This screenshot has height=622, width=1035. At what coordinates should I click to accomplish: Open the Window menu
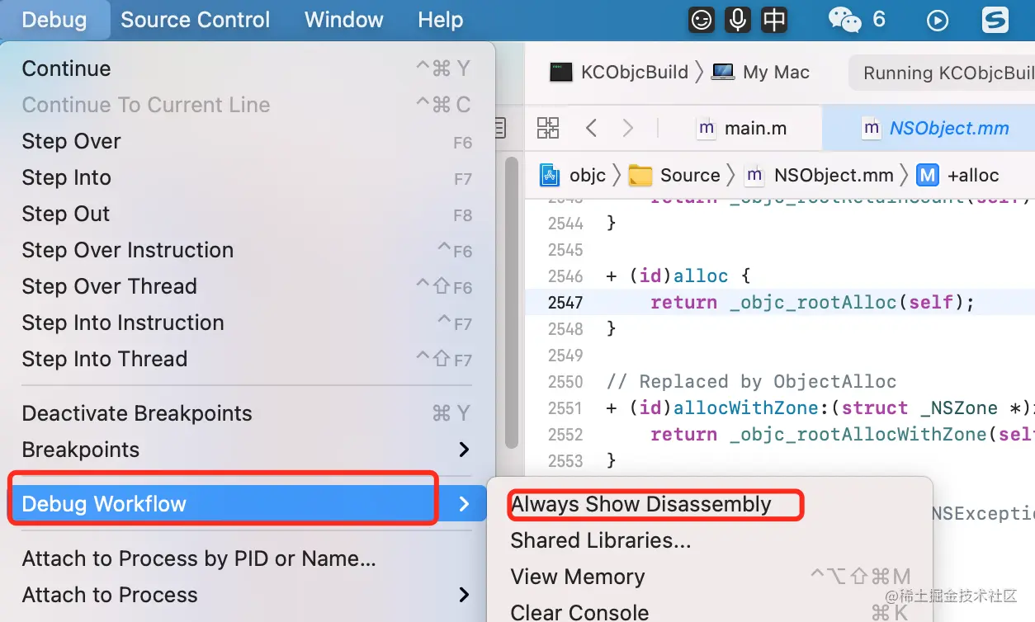[344, 20]
